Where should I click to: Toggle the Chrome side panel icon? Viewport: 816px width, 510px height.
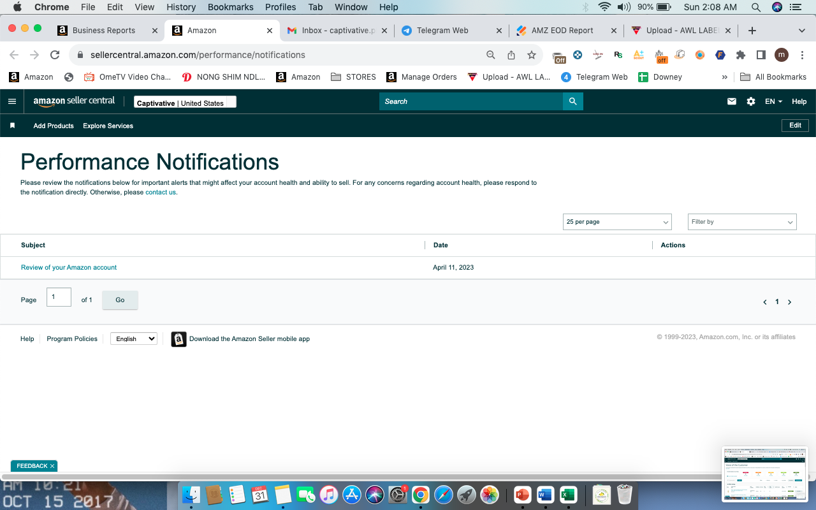click(761, 55)
